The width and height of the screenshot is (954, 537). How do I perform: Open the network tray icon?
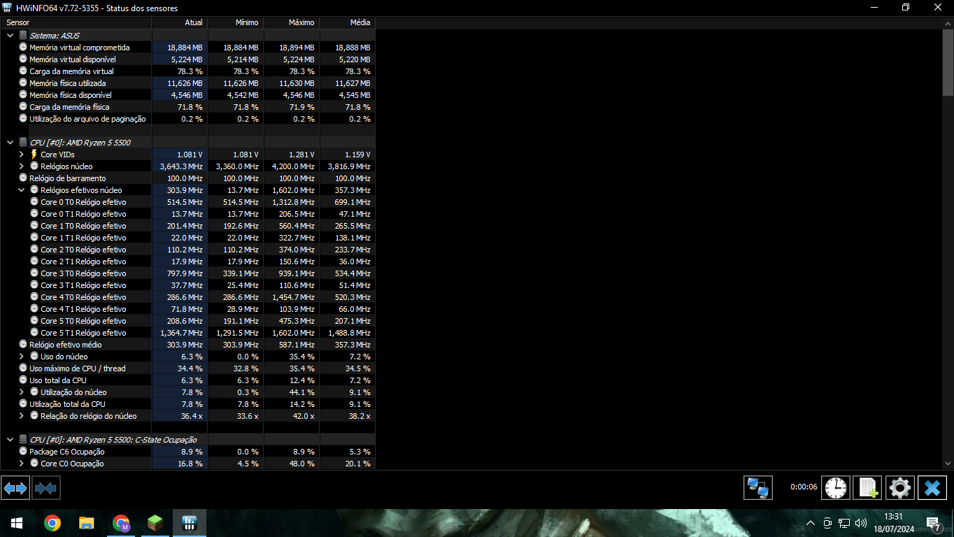[x=844, y=523]
